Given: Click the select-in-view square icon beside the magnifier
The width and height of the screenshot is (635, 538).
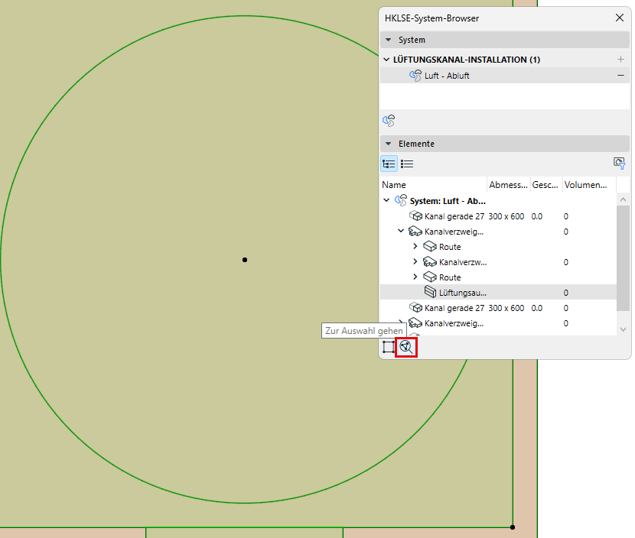Looking at the screenshot, I should point(389,347).
